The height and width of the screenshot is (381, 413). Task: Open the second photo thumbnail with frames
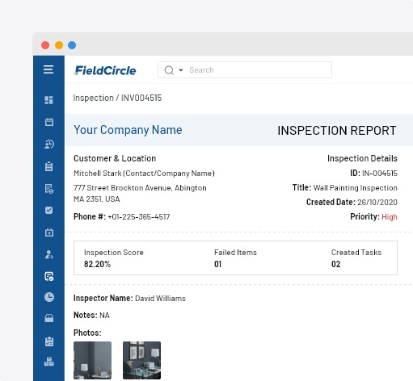141,360
